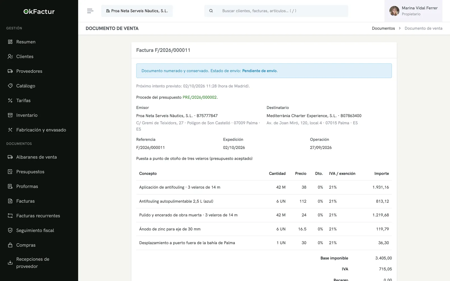The image size is (450, 281).
Task: Click the Ánodo de zinc line concept
Action: (x=170, y=229)
